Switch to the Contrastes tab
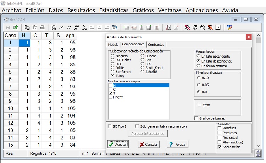 [156, 45]
